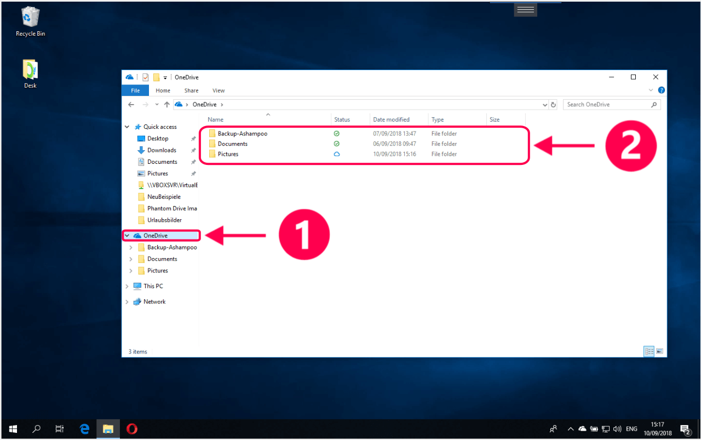The height and width of the screenshot is (440, 701).
Task: Click the OneDrive cloud icon in system tray
Action: point(583,429)
